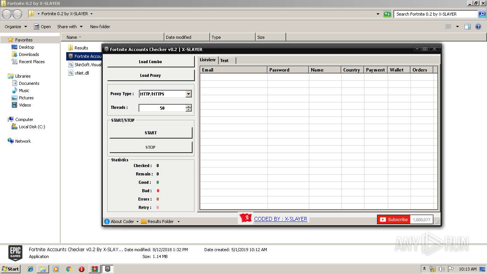Increase Threads value with up arrow
The width and height of the screenshot is (487, 274).
tap(188, 106)
